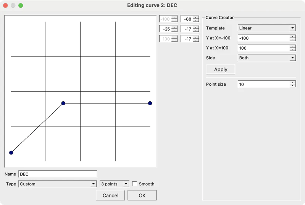Decrement second point X value -25 stepper

click(174, 30)
